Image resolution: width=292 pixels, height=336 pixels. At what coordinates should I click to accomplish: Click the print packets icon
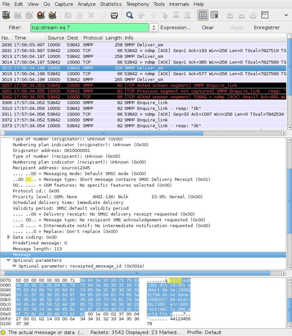(x=114, y=15)
